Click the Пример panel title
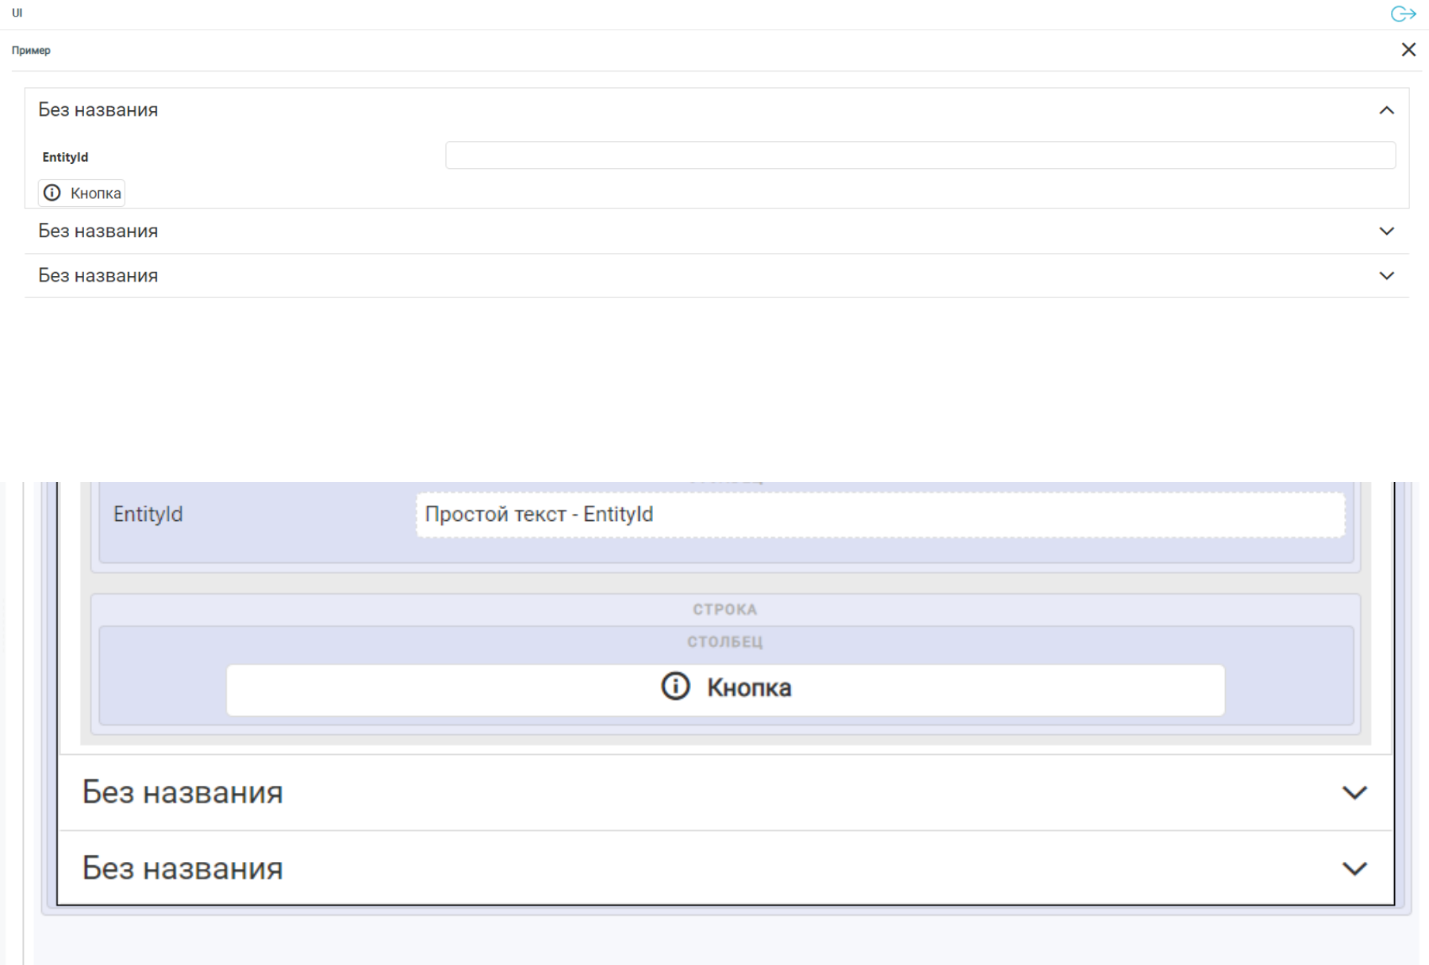The width and height of the screenshot is (1429, 965). click(31, 51)
